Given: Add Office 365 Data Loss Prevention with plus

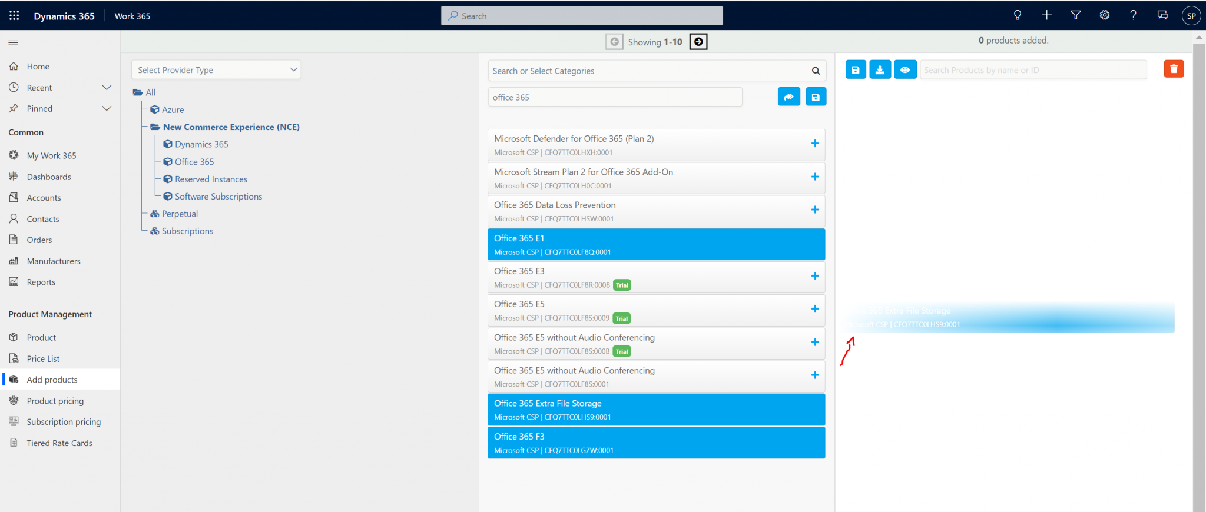Looking at the screenshot, I should 815,210.
